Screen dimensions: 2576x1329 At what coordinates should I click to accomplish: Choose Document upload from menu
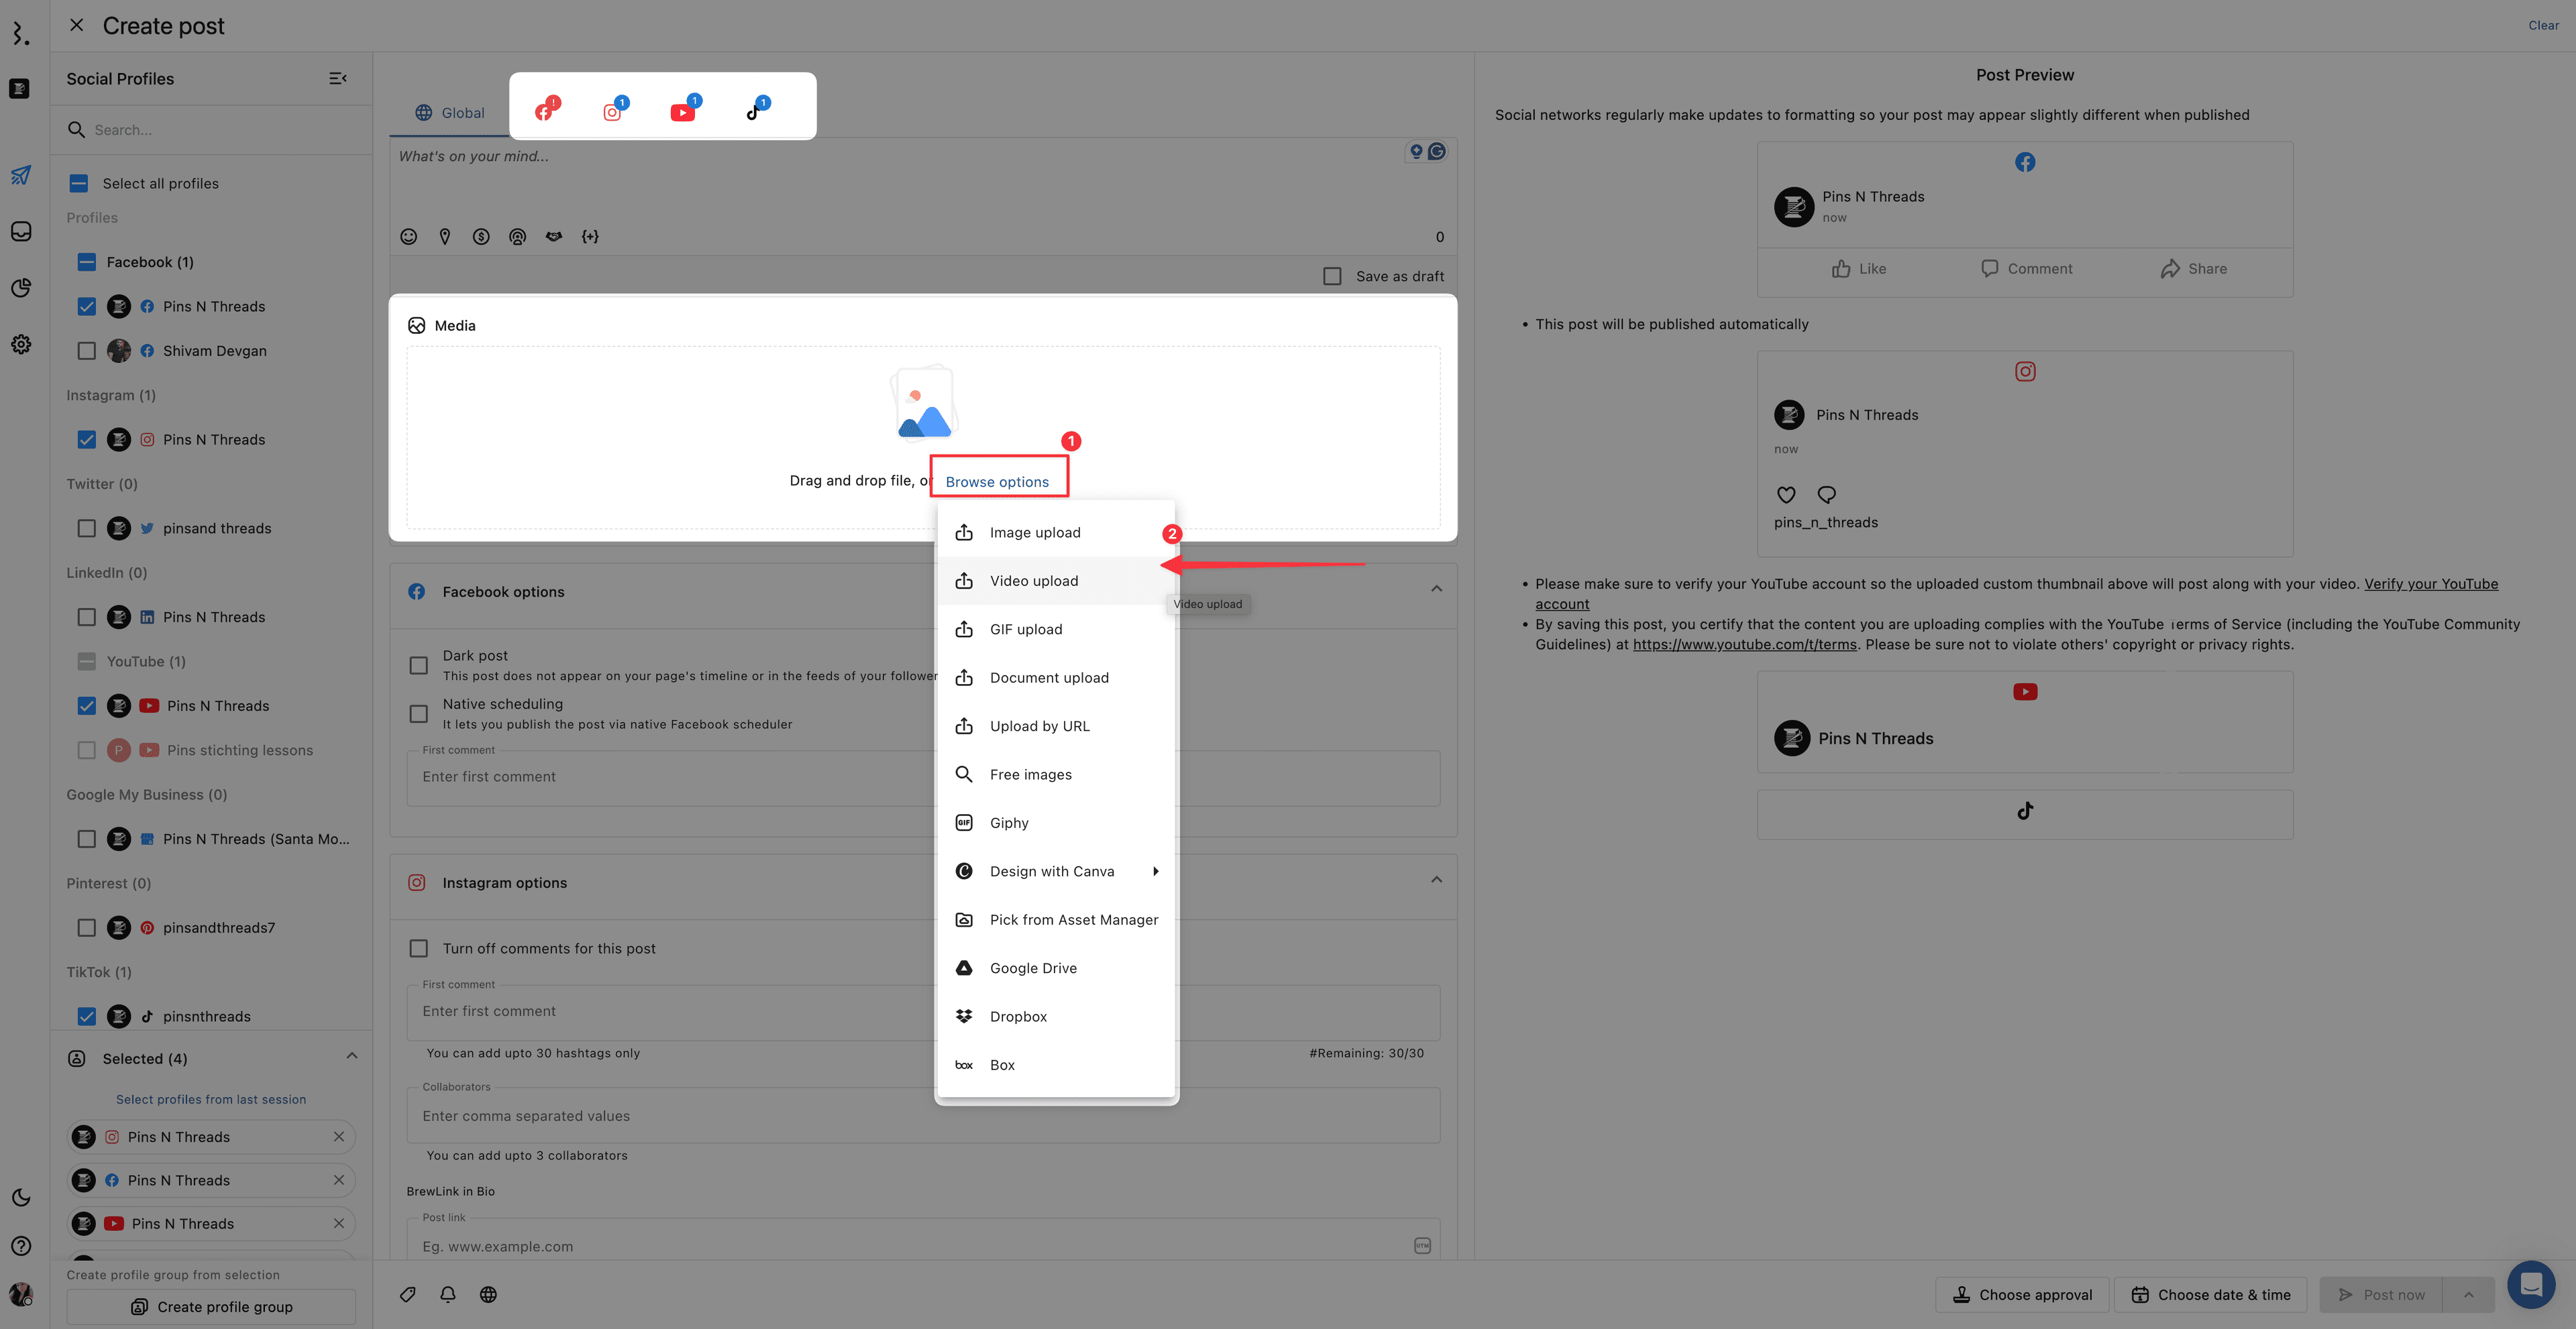pyautogui.click(x=1056, y=677)
